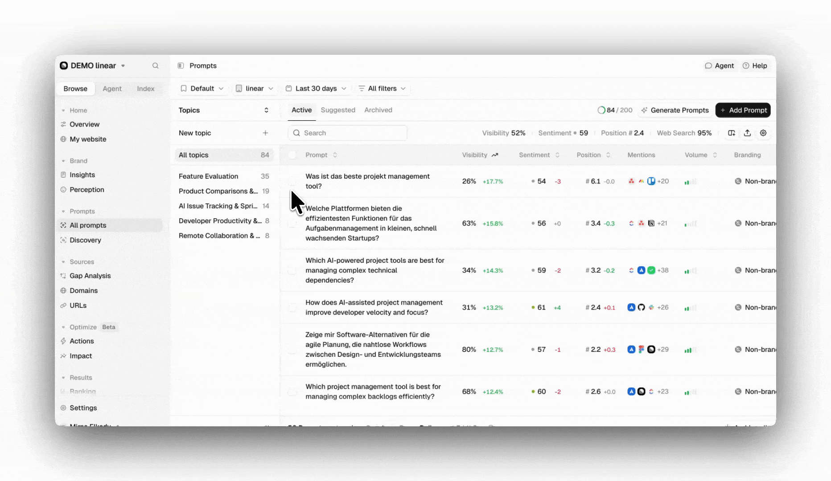Click the Perception sidebar icon

tap(63, 189)
